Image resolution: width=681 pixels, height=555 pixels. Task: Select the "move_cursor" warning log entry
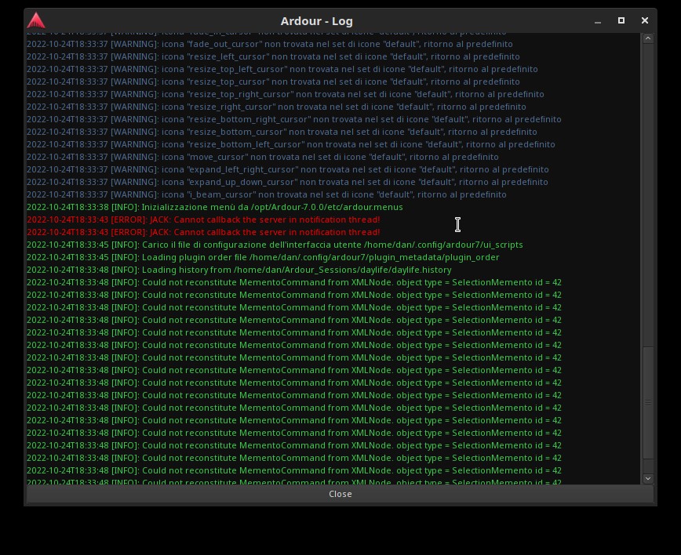pos(262,157)
